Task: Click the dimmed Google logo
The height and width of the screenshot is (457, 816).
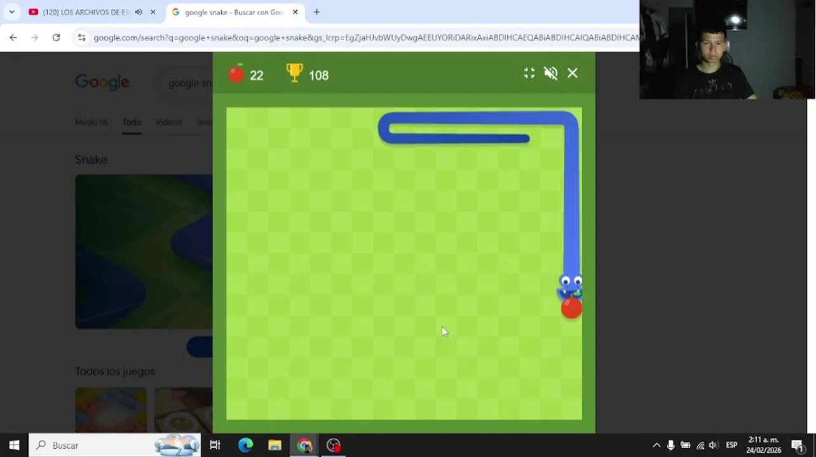Action: (x=102, y=83)
